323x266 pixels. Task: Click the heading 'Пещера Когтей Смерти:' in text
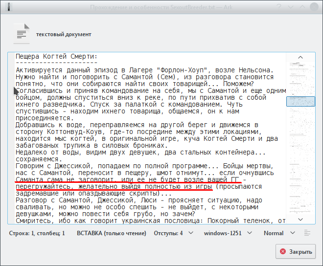57,56
